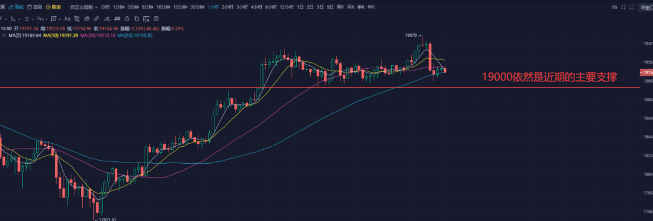Toggle the lock drawings padlock icon
Screen dimensions: 653x221
click(126, 19)
